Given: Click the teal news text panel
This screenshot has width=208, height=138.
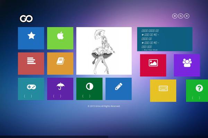Looking at the screenshot, I should click(165, 39).
